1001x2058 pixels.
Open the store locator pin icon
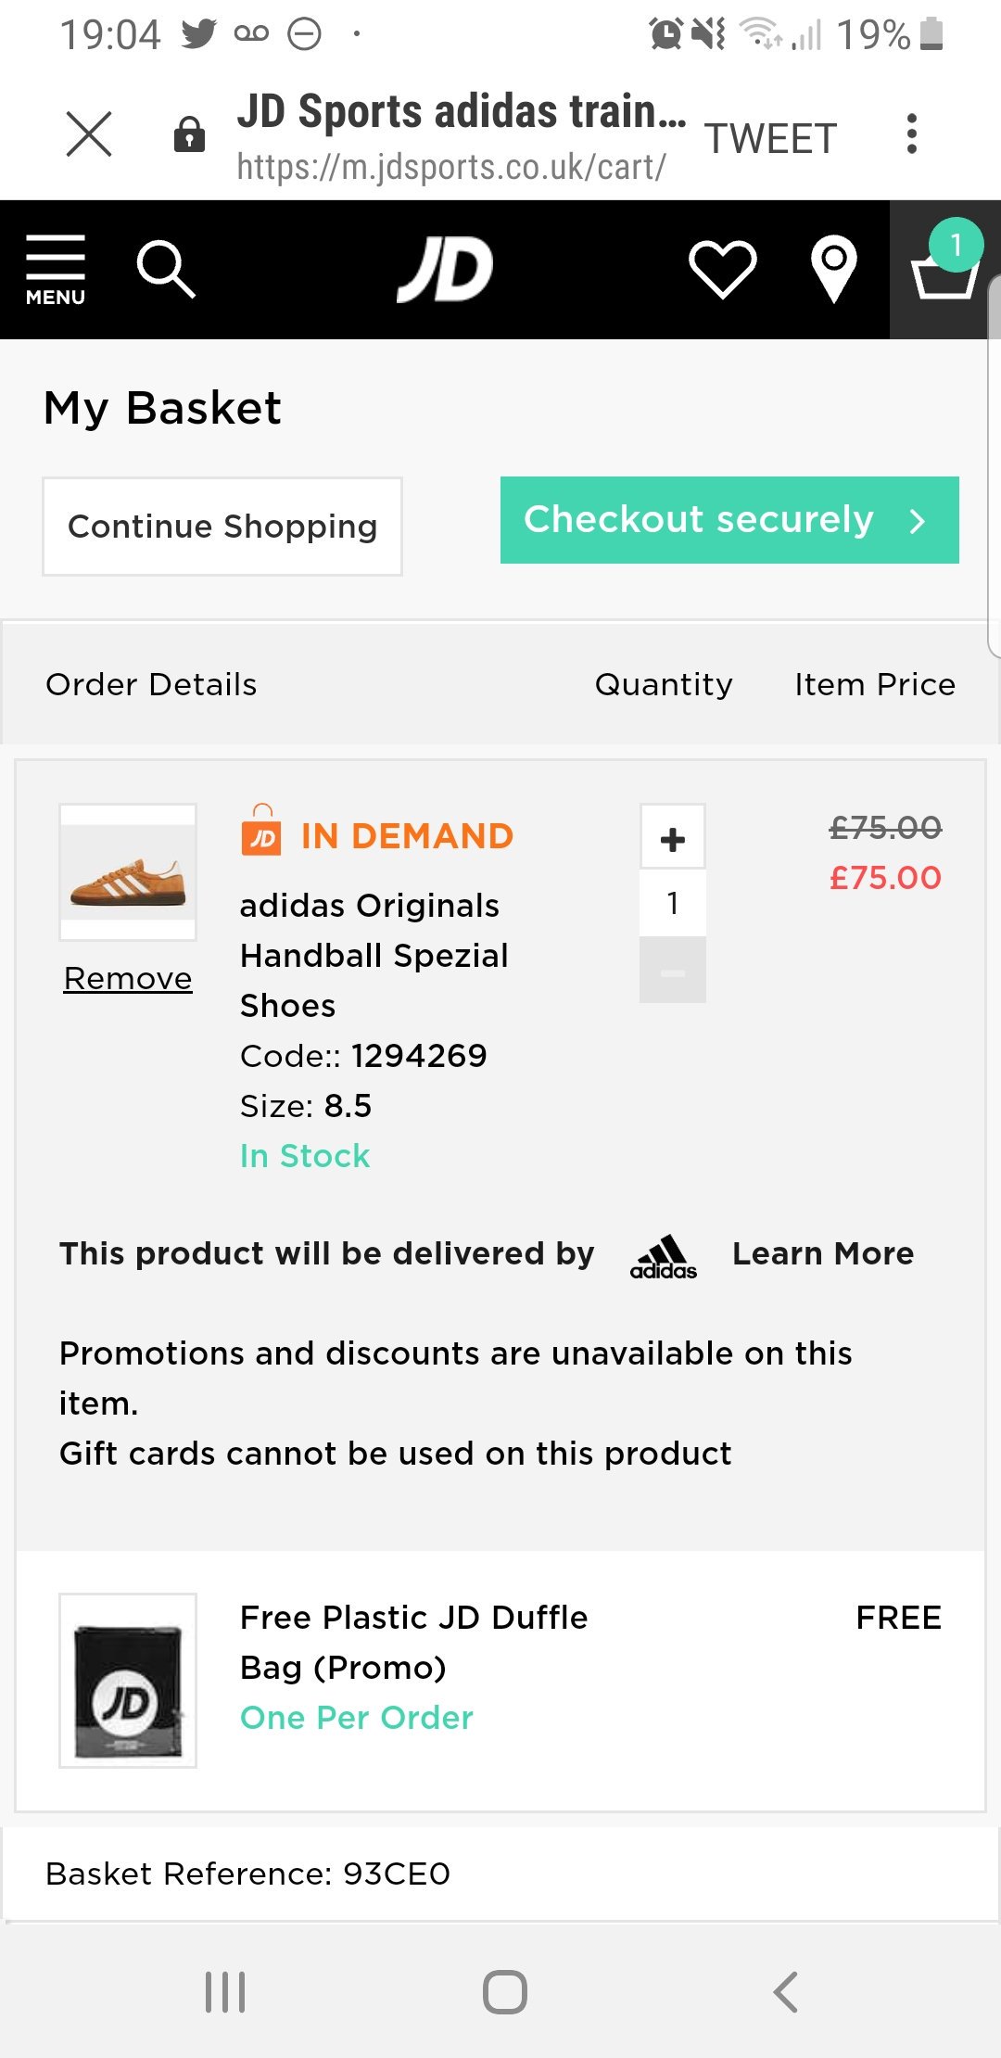click(x=833, y=269)
